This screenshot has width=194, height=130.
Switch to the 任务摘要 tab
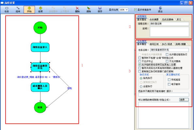pyautogui.click(x=154, y=19)
